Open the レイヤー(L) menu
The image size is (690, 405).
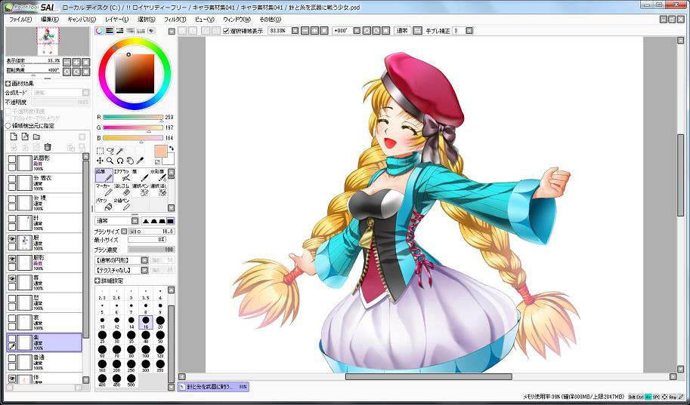(x=116, y=19)
